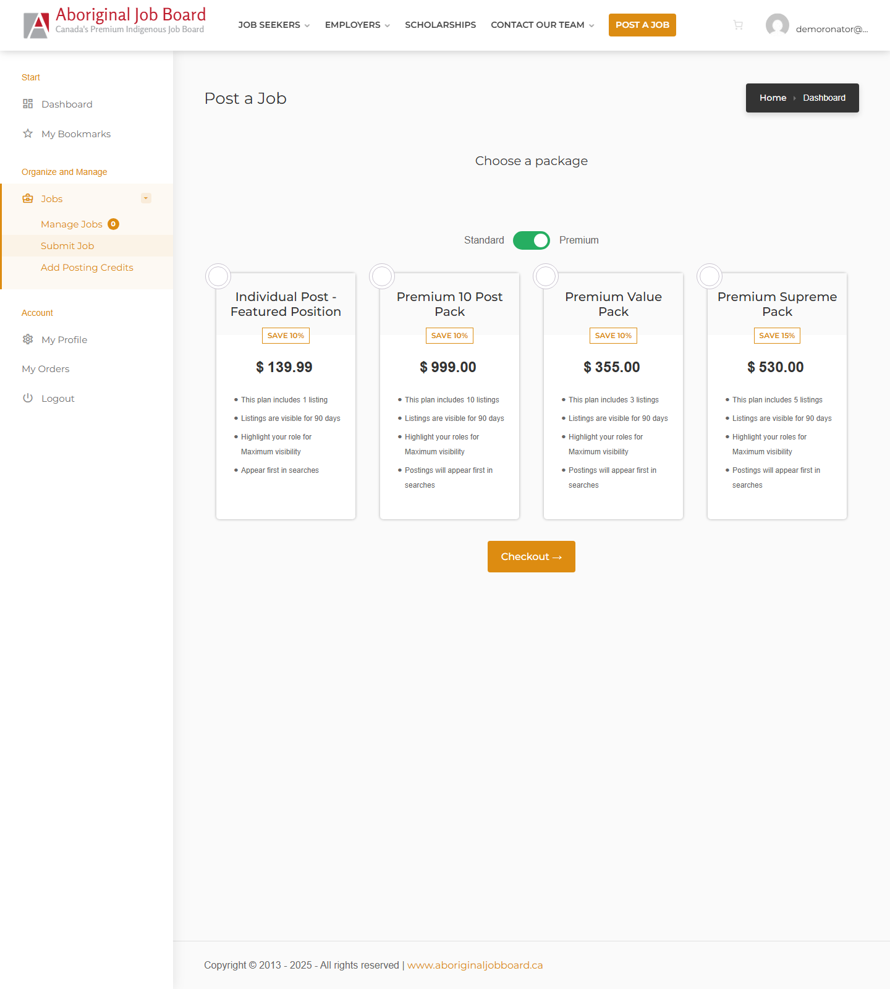The height and width of the screenshot is (989, 890).
Task: Click the Jobs briefcase icon
Action: pyautogui.click(x=28, y=198)
